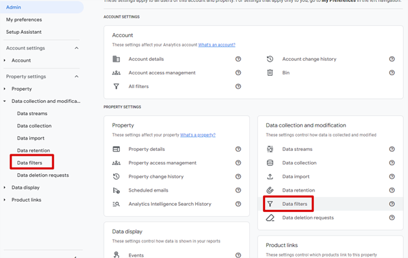Click the Data deletion requests eraser icon
This screenshot has width=408, height=258.
[270, 217]
